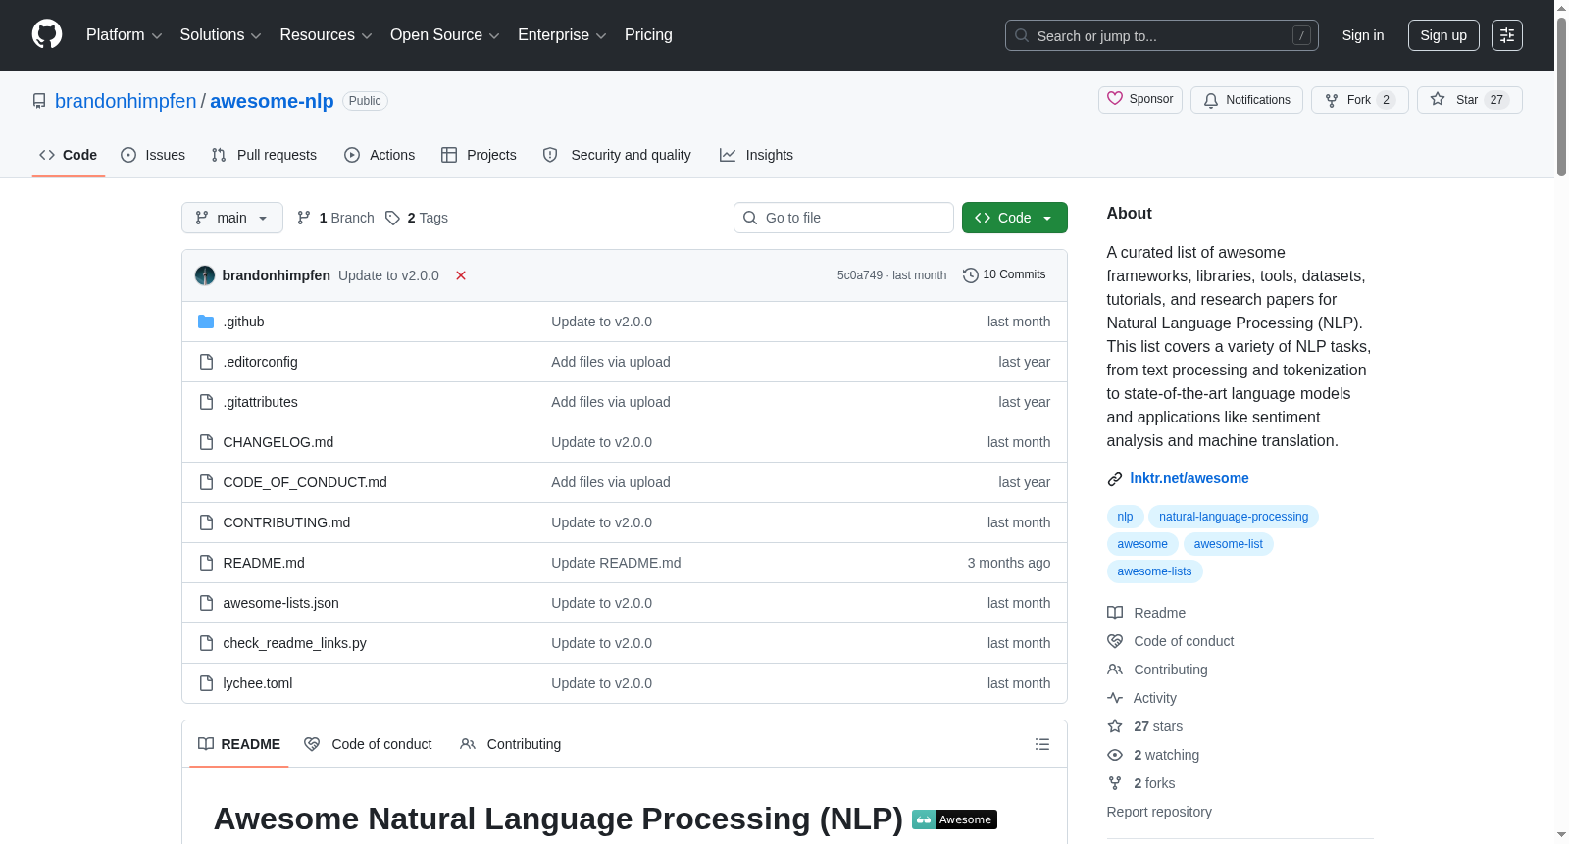Click the awesome-lists topic tag
1569x844 pixels.
(1155, 571)
